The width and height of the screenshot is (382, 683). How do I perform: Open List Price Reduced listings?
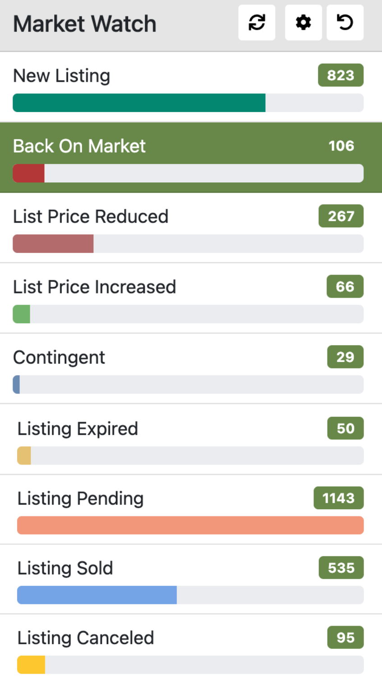click(91, 217)
